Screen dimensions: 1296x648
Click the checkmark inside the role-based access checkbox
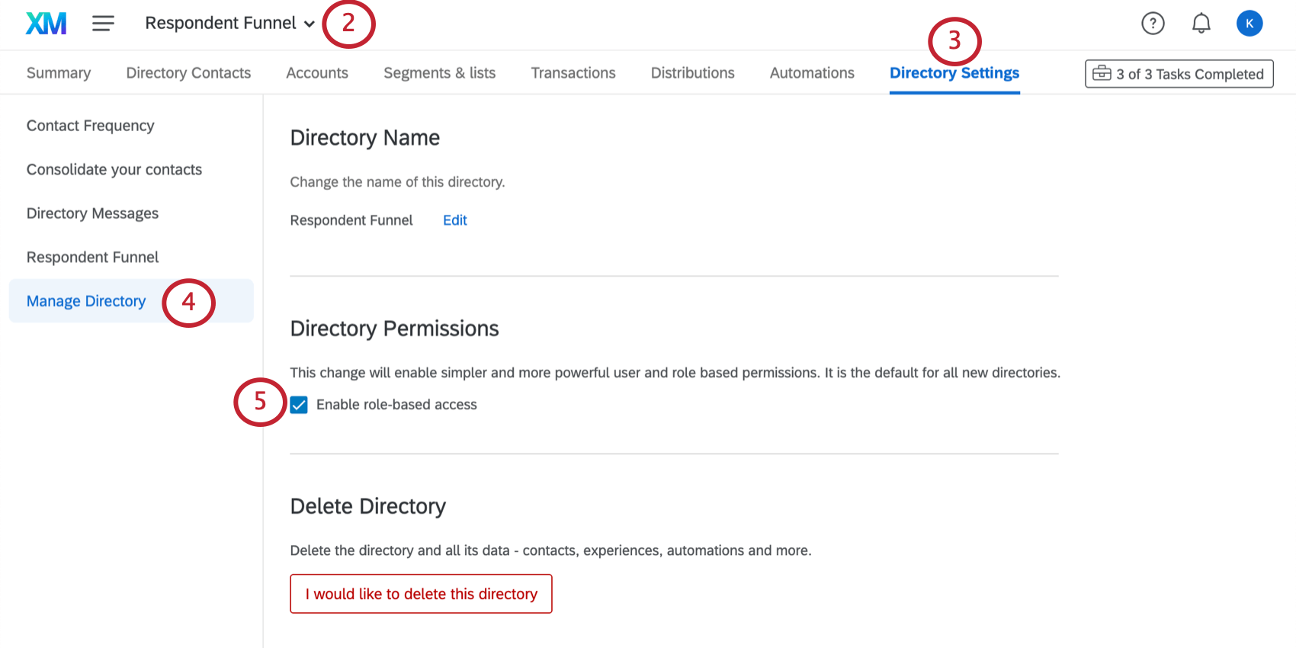(x=298, y=405)
